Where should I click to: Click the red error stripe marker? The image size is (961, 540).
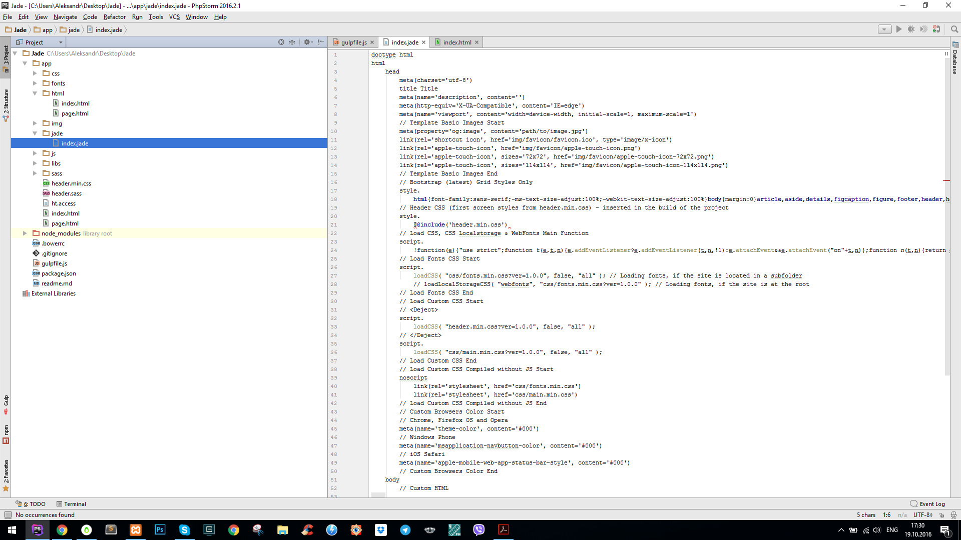tap(946, 180)
